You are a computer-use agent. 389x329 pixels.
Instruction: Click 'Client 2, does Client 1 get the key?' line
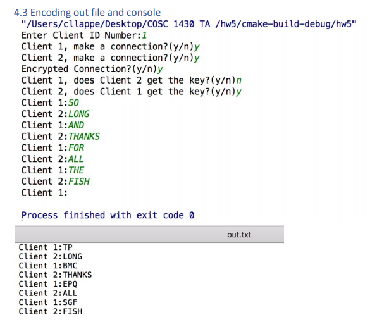click(131, 92)
